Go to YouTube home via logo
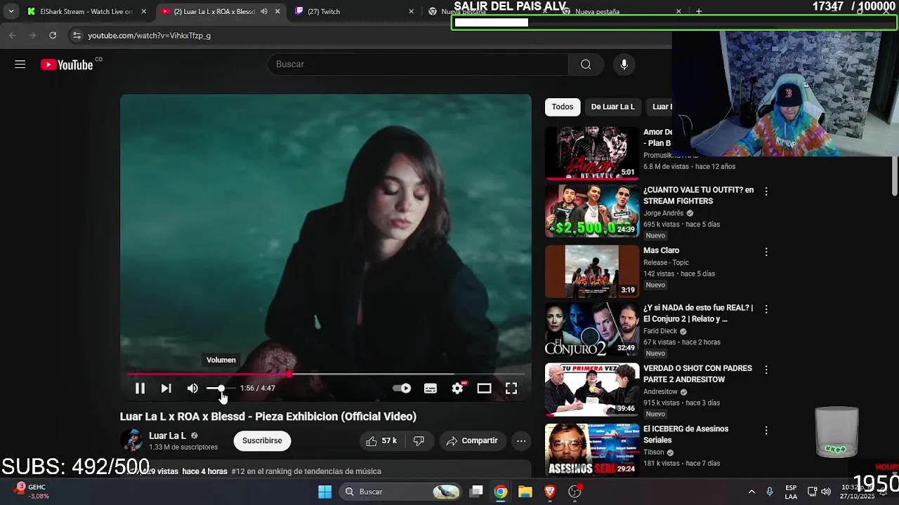The height and width of the screenshot is (505, 899). (x=67, y=65)
